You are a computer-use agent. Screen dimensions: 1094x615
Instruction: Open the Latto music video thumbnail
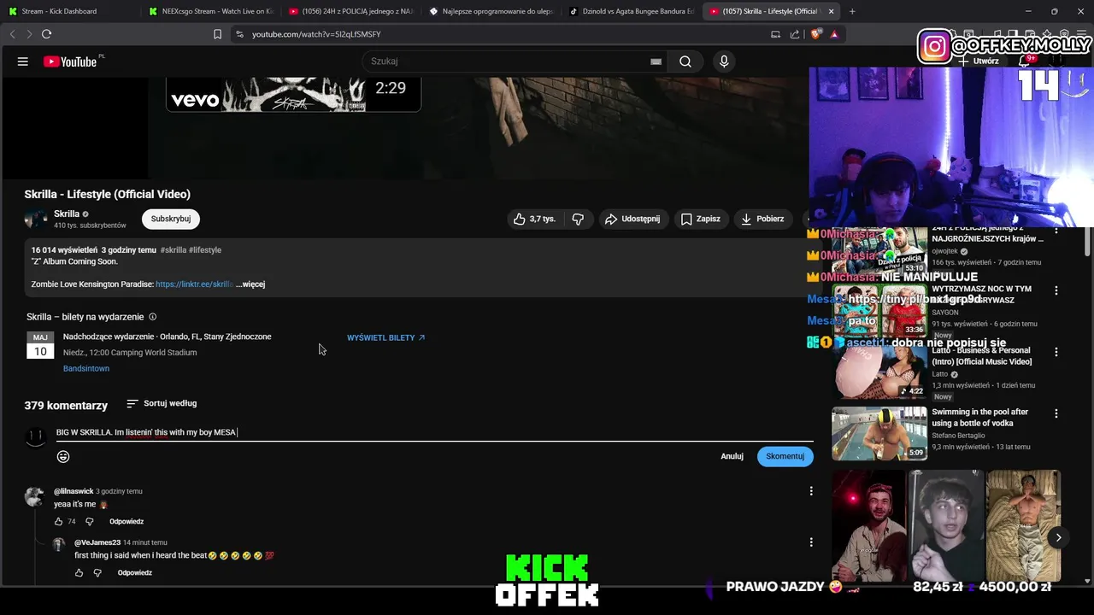tap(879, 372)
